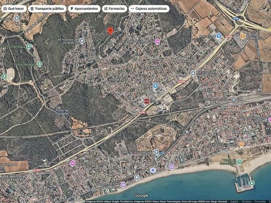Click the España footer link
Screen dimensions: 271x203
tap(235, 201)
